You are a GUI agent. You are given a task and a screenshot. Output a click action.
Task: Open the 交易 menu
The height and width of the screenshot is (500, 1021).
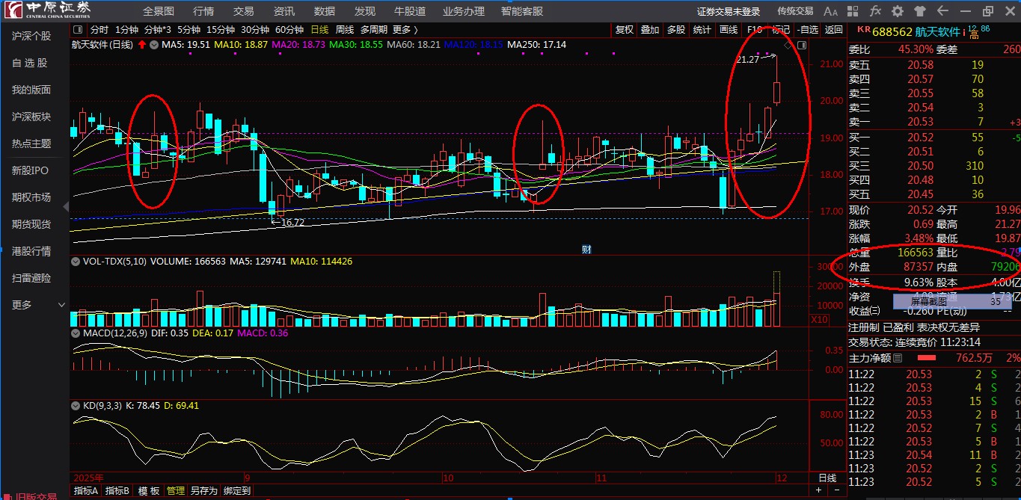tap(244, 11)
